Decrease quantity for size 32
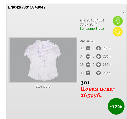 coord(88,48)
